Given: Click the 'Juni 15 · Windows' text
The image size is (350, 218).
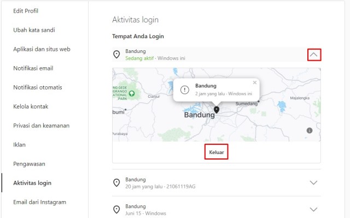Looking at the screenshot, I should pyautogui.click(x=145, y=213).
